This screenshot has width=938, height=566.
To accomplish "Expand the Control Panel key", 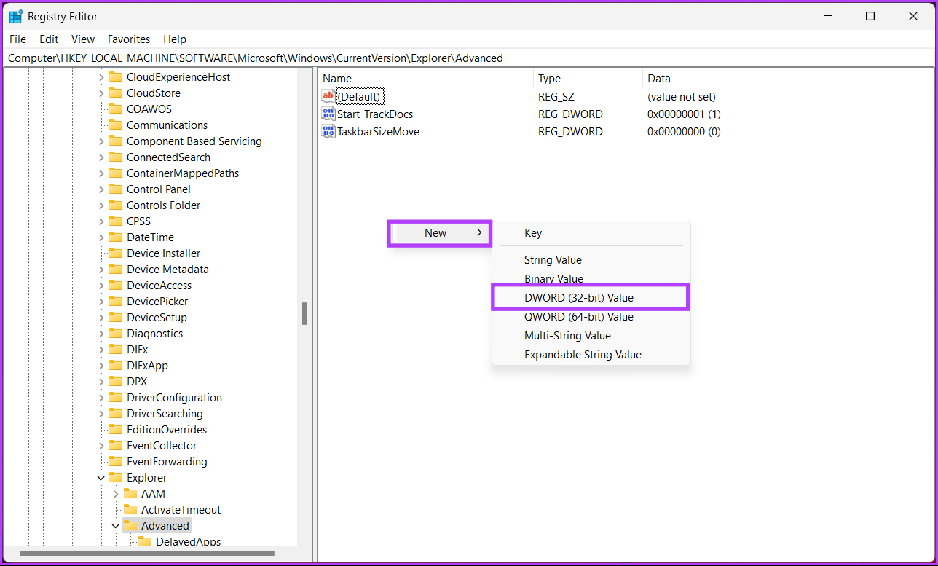I will tap(101, 189).
